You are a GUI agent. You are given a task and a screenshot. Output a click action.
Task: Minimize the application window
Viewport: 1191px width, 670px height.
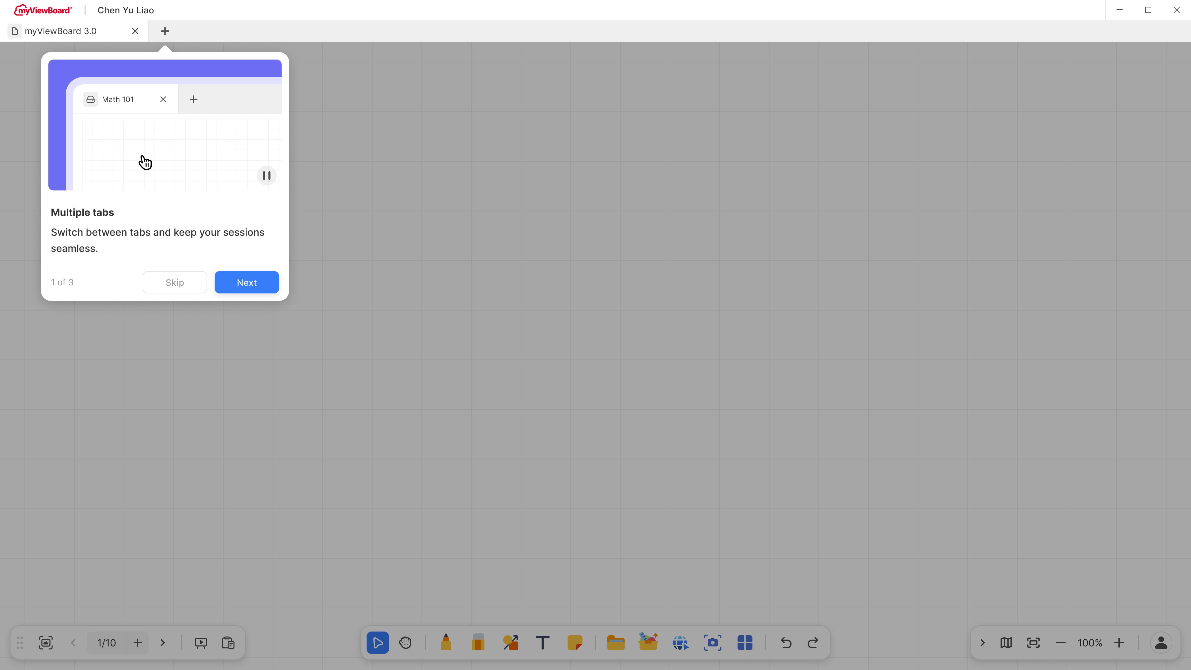(1119, 10)
